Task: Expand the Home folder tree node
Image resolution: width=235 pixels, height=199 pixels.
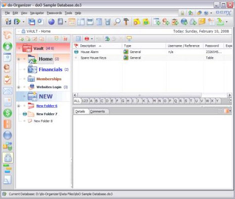Action: [x=18, y=59]
